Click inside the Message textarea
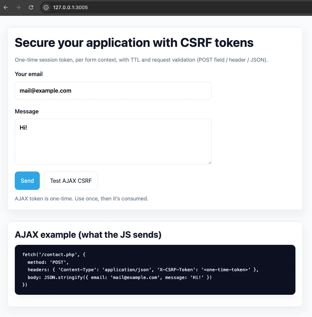 click(x=113, y=142)
